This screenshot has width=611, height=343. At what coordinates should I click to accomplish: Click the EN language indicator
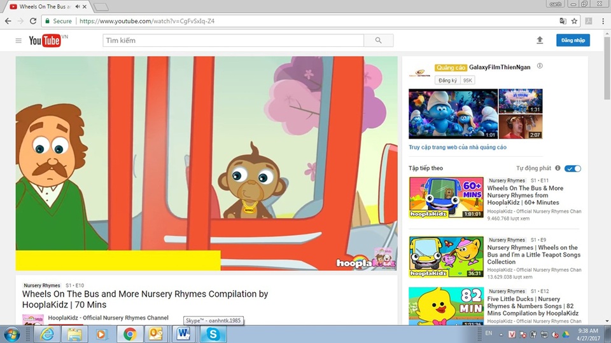[x=489, y=333]
